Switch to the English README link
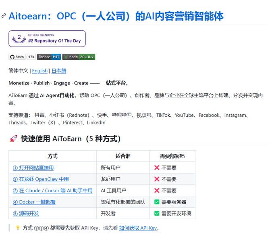Viewport: 274px width, 237px height. [40, 71]
